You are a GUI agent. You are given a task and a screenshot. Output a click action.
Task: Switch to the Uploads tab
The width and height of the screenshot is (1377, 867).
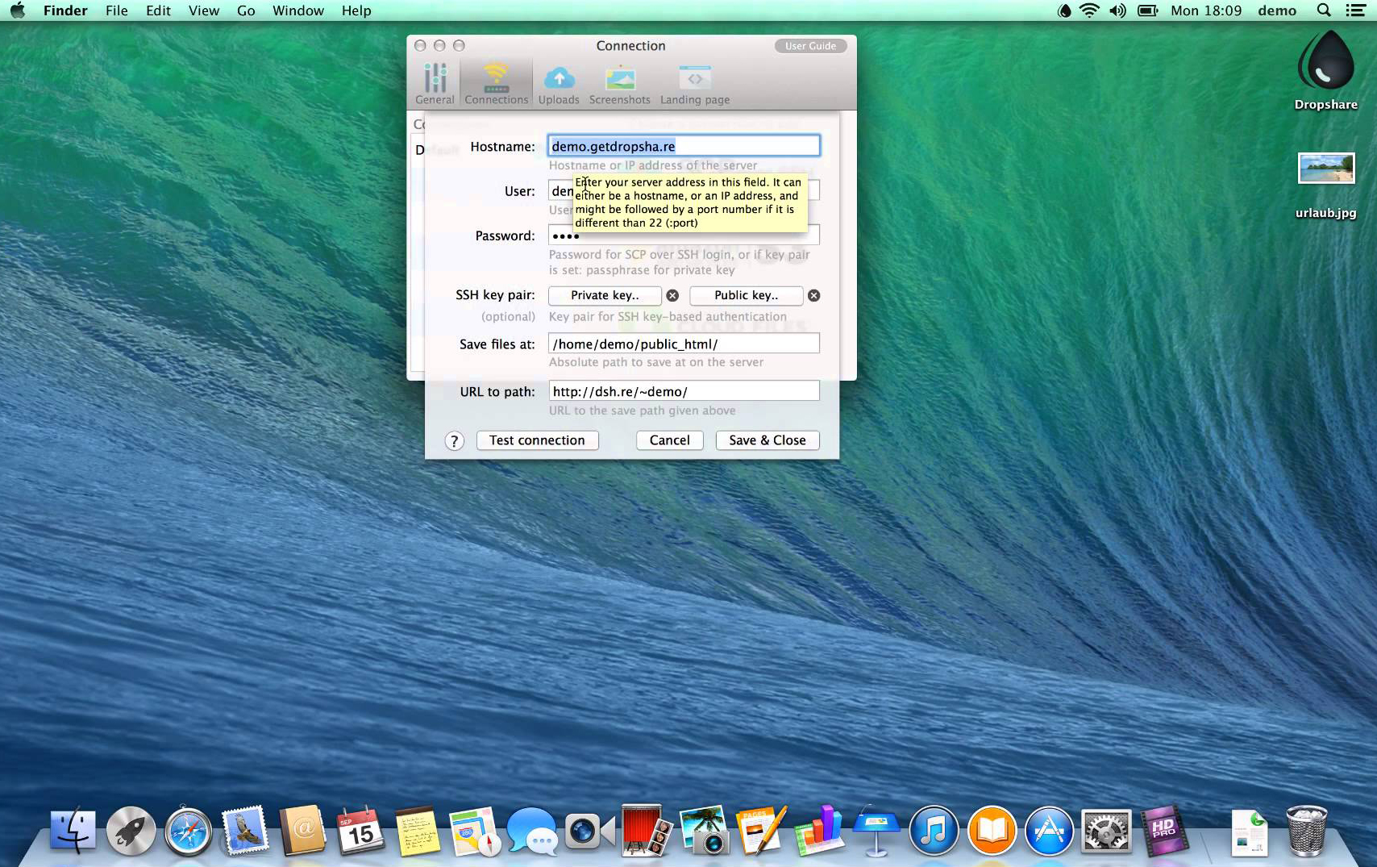(x=559, y=84)
